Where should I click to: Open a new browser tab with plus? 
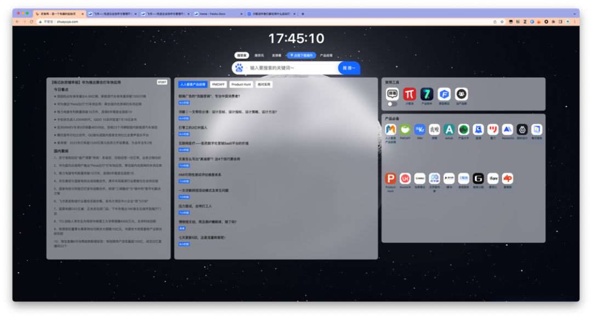pos(303,14)
